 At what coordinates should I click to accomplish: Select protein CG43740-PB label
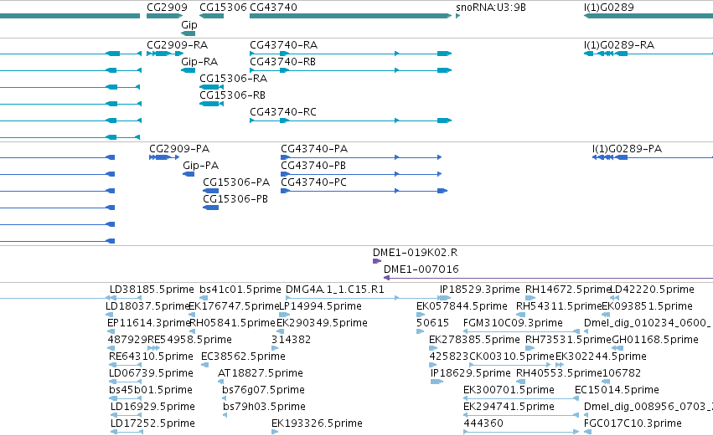point(313,166)
